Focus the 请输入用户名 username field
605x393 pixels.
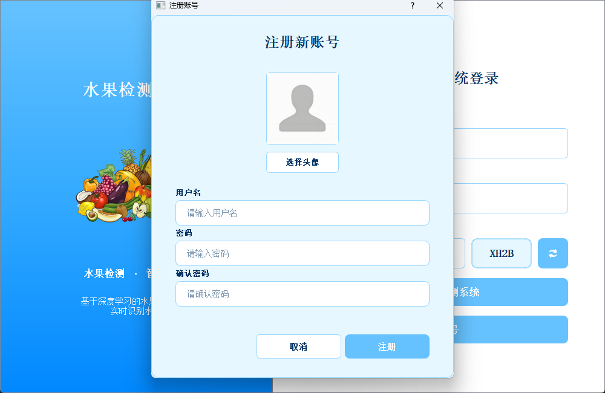(x=302, y=213)
